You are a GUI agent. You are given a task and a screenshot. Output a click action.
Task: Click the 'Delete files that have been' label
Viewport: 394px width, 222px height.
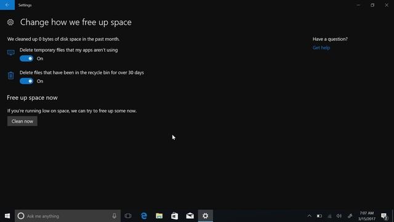(82, 73)
